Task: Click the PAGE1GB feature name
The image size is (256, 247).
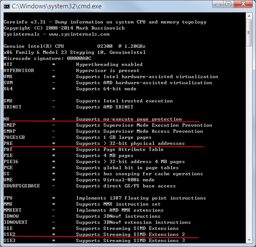Action: [14, 137]
